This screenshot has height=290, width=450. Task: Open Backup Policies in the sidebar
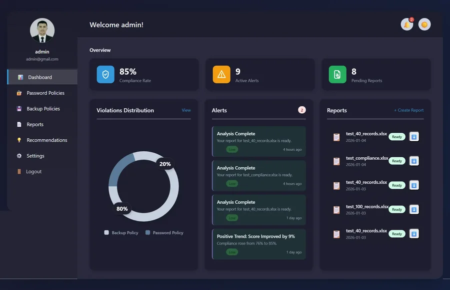coord(42,109)
